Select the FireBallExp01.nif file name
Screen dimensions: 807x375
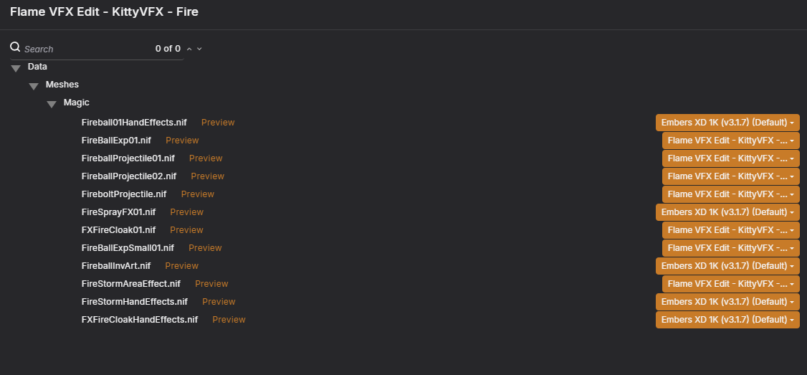coord(116,141)
